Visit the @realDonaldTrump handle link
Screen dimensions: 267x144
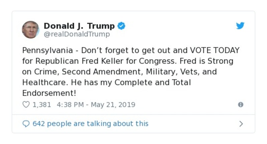(x=76, y=34)
